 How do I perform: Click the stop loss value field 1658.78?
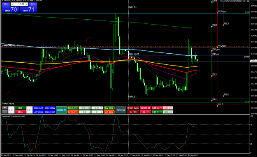[x=168, y=108]
